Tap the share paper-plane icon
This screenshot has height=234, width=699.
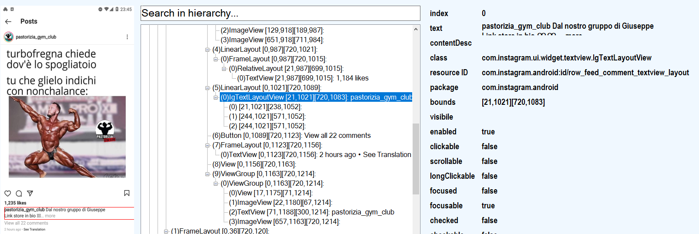point(30,194)
